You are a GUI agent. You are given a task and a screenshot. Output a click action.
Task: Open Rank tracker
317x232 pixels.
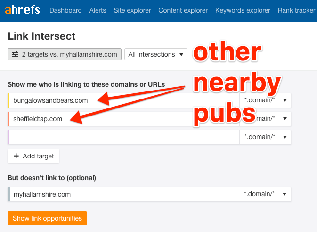click(x=296, y=10)
